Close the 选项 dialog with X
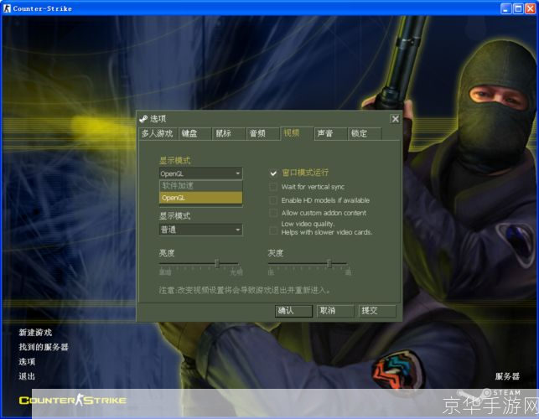 click(396, 119)
